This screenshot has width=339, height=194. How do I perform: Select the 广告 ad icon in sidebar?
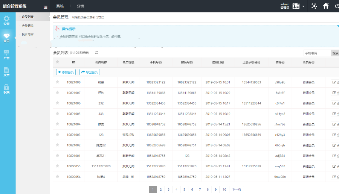[x=6, y=55]
